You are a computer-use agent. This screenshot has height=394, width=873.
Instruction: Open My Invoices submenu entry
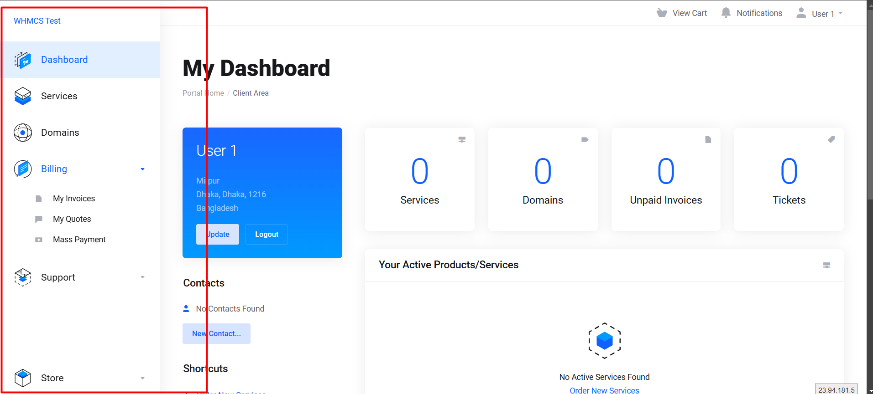74,199
